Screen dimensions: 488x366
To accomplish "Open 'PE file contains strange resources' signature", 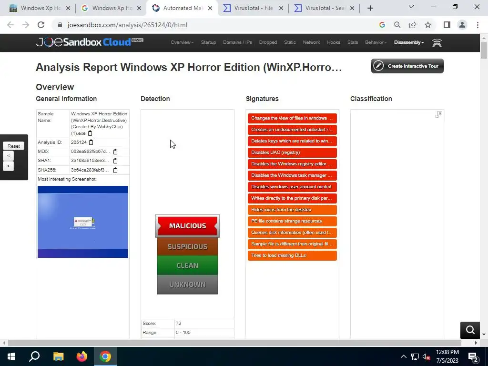I will tap(292, 221).
